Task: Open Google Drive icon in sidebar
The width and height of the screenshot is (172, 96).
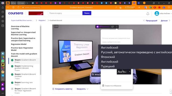Action: [x=3, y=57]
